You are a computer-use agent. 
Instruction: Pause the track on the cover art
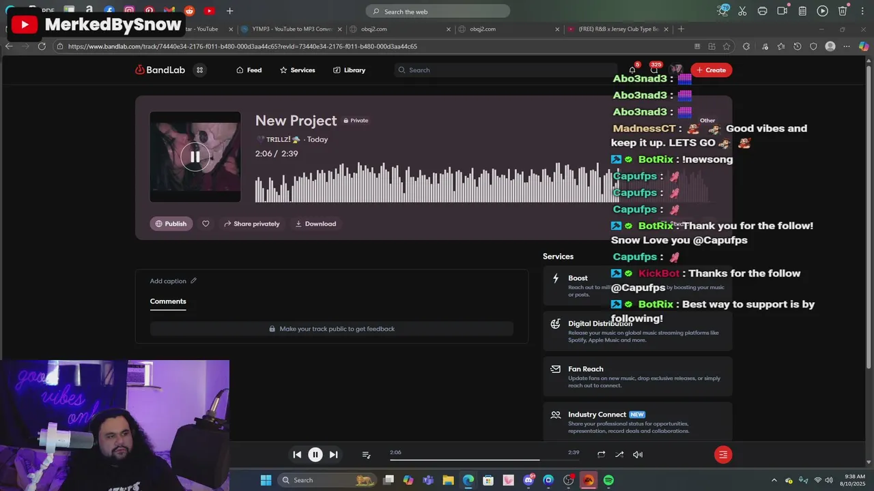[195, 157]
